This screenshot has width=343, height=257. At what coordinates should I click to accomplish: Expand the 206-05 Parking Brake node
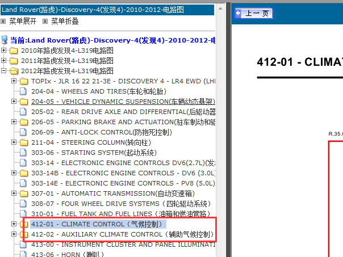pyautogui.click(x=14, y=122)
